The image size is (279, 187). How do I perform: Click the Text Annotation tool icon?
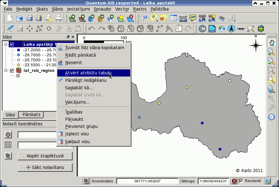pyautogui.click(x=232, y=18)
